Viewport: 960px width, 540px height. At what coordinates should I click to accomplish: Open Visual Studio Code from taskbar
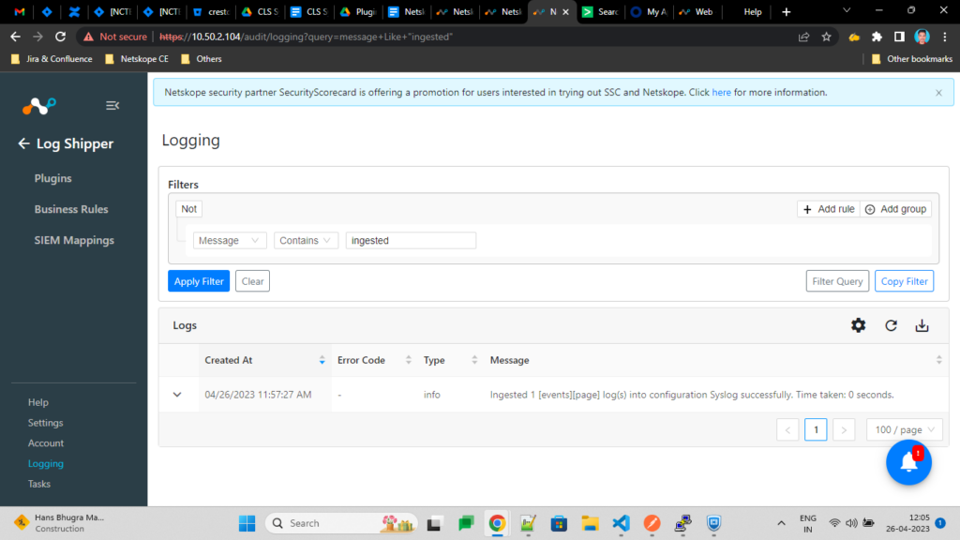coord(621,523)
